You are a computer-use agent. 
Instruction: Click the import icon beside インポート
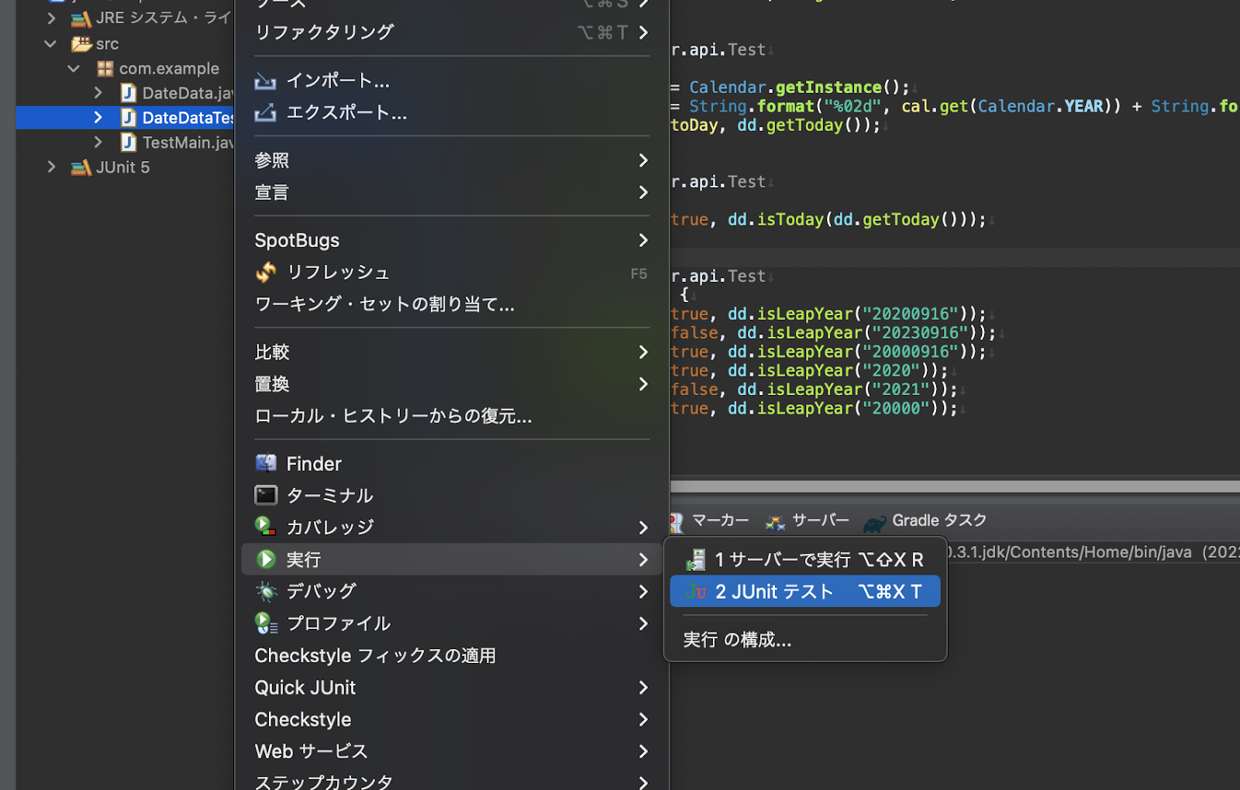coord(265,81)
